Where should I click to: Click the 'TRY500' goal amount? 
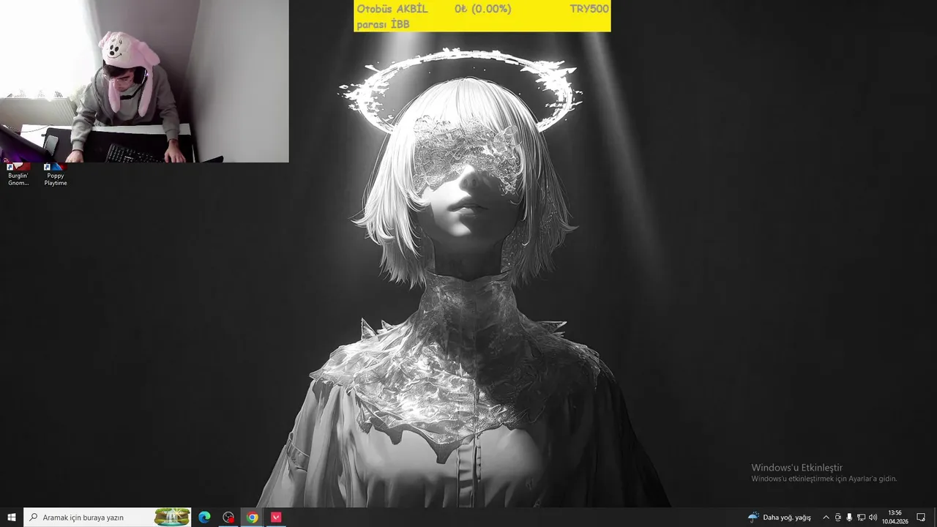pyautogui.click(x=589, y=9)
